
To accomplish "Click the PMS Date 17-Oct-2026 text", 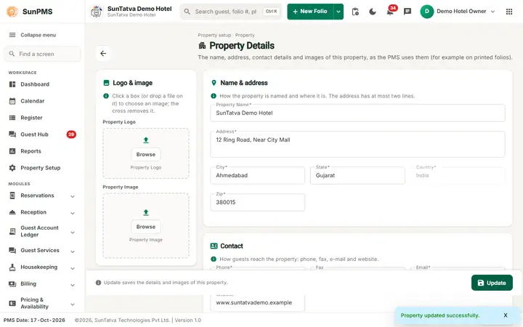I will point(34,320).
